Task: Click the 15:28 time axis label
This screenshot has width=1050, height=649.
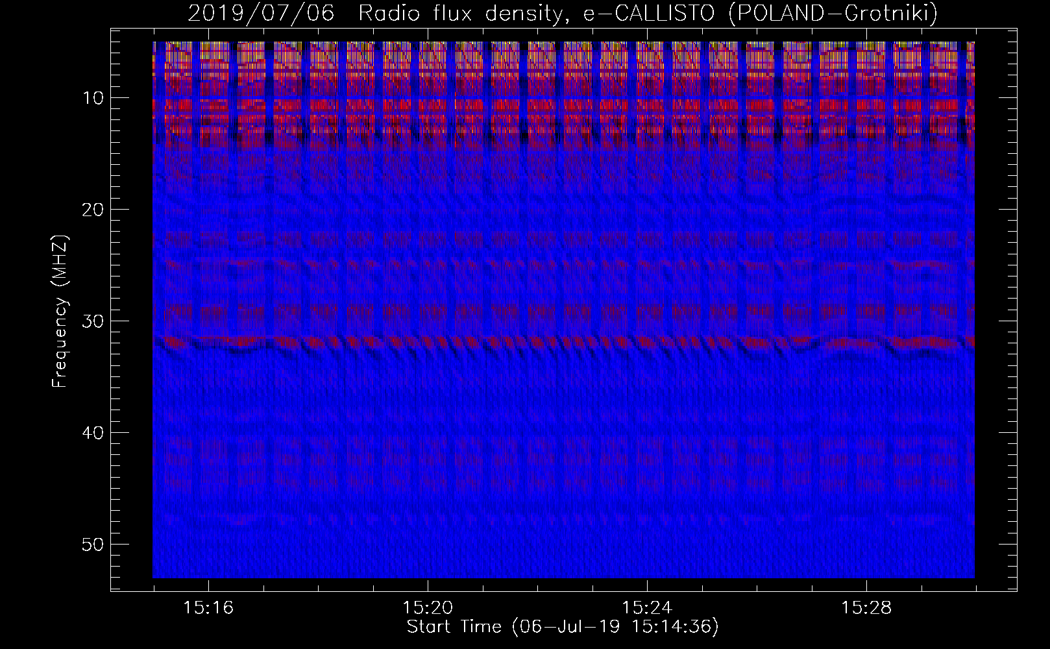Action: [866, 608]
